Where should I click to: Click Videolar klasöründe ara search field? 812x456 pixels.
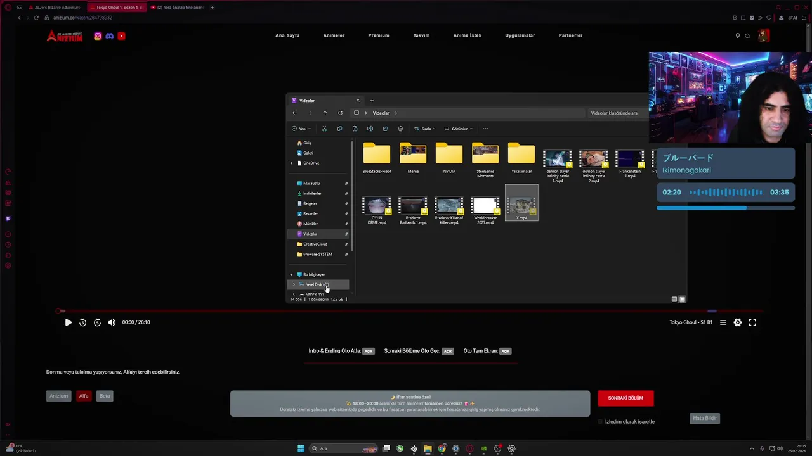tap(619, 113)
